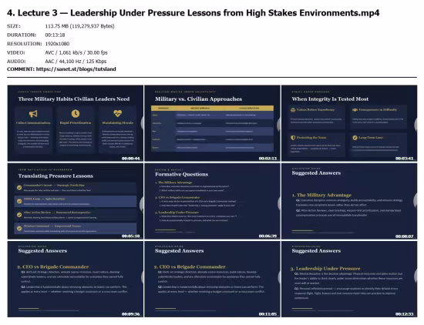Click the Rapid Prioritization card title
Viewport: 424px width, 325px height.
click(x=76, y=123)
